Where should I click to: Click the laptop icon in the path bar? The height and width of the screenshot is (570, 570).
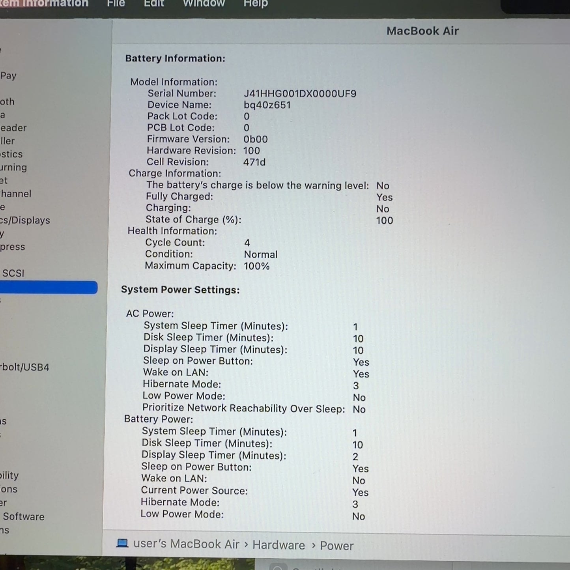pos(122,543)
